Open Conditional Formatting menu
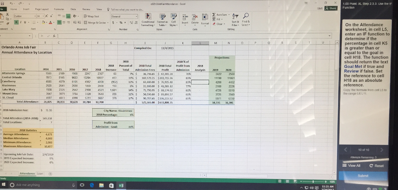The height and width of the screenshot is (190, 398). (x=148, y=20)
